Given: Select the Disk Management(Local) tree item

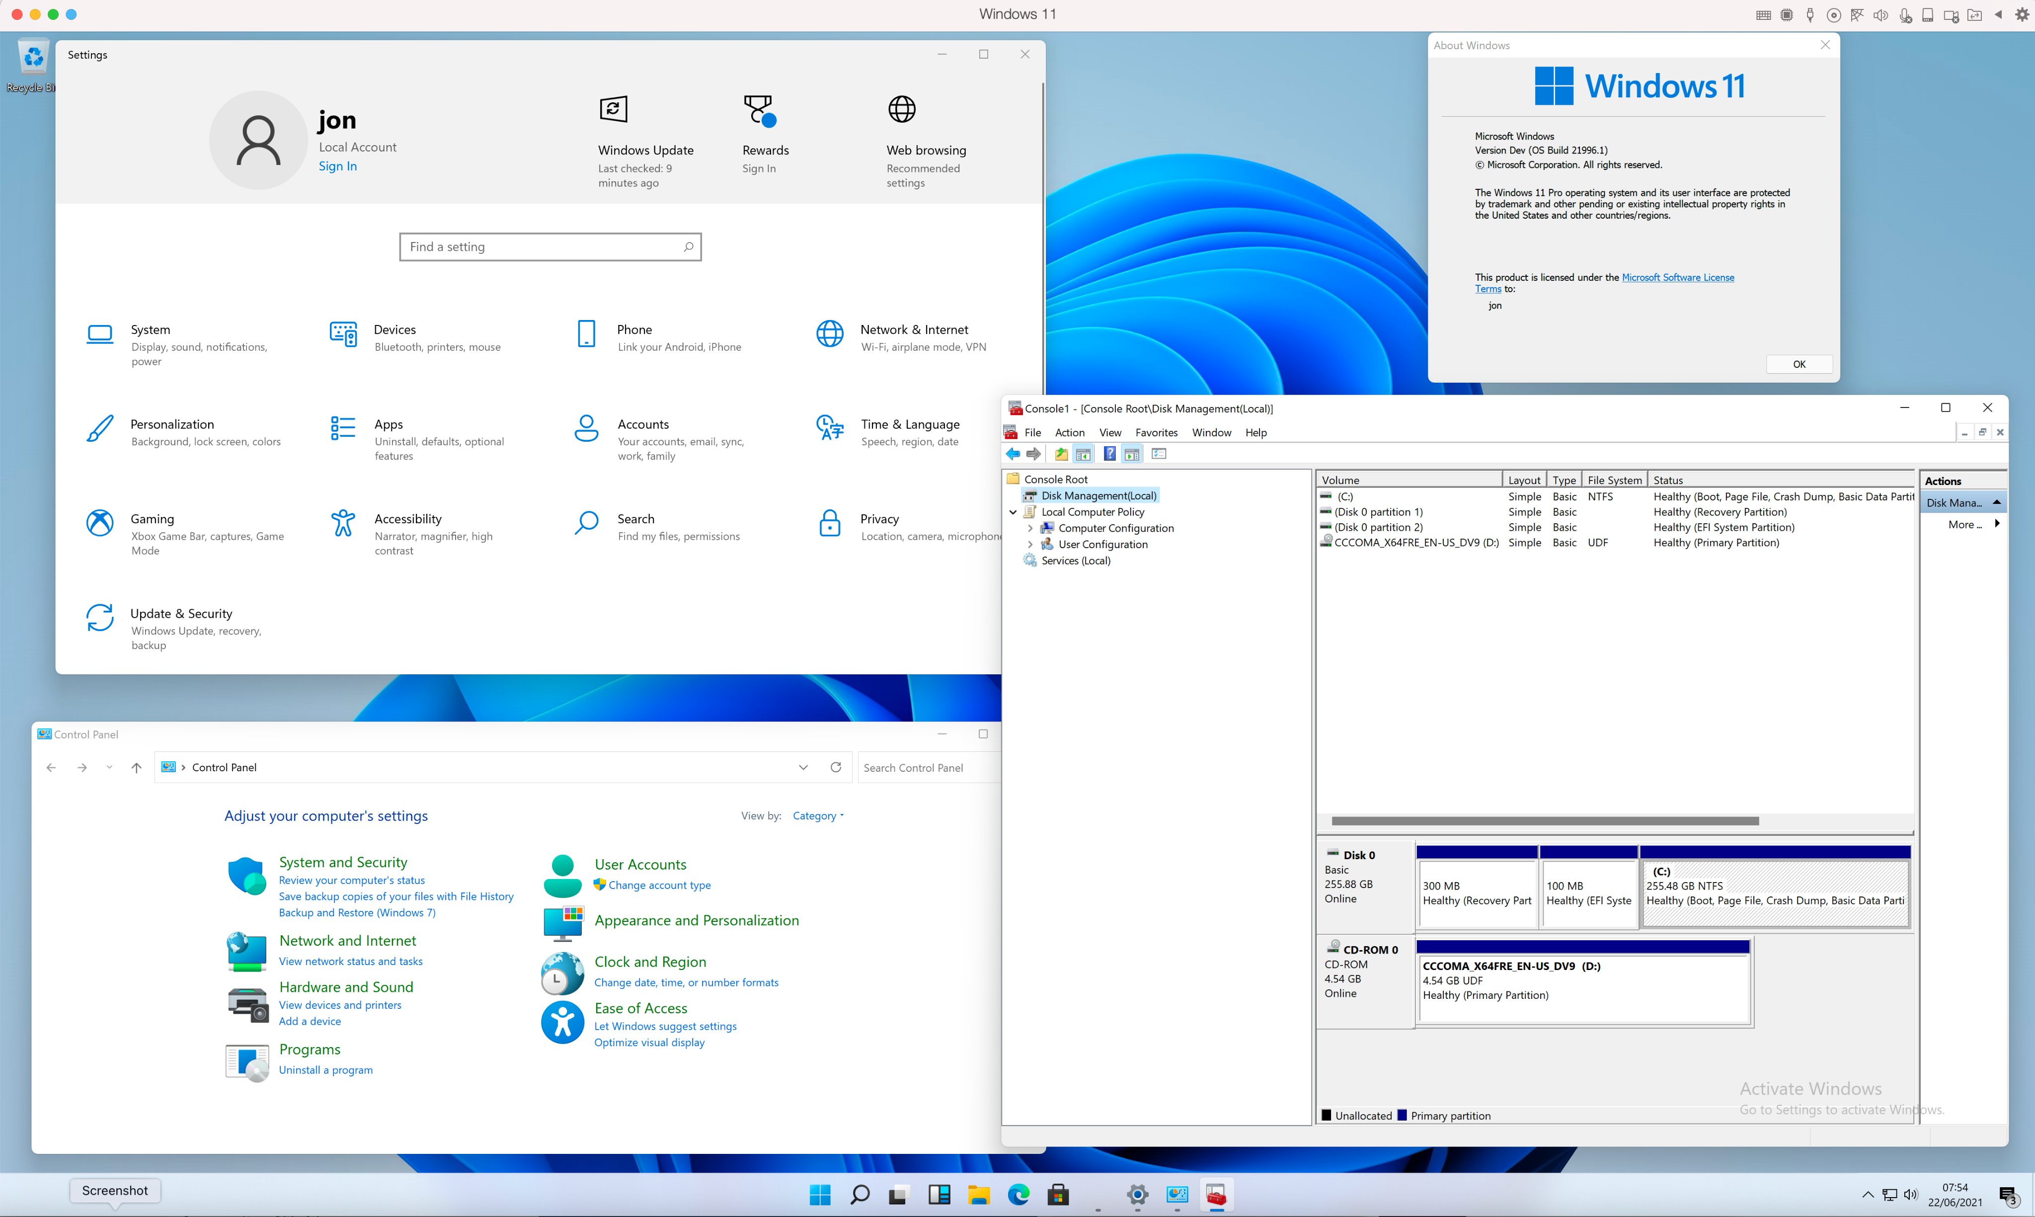Looking at the screenshot, I should (1098, 495).
